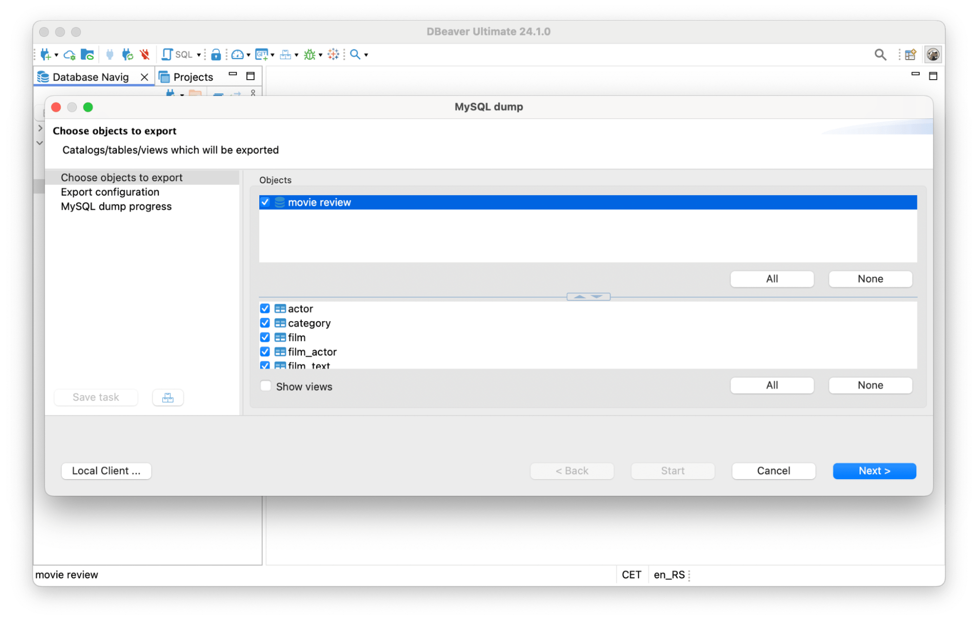Disconnect from the database

click(145, 54)
